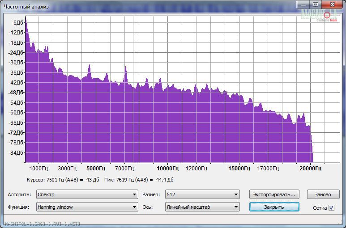Click the 20000Гц frequency axis label
The width and height of the screenshot is (346, 228).
311,169
